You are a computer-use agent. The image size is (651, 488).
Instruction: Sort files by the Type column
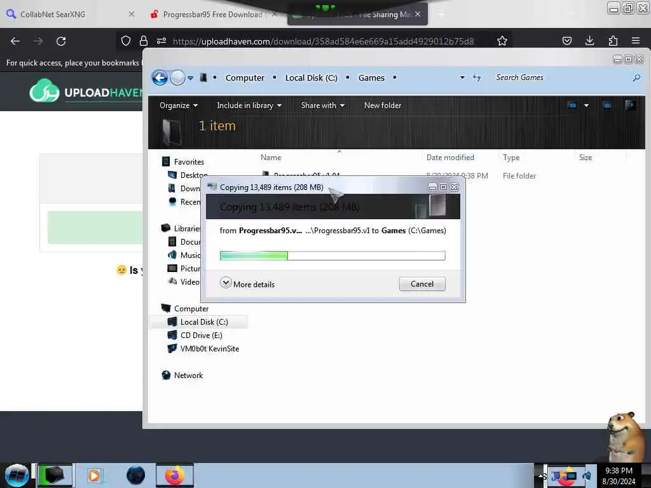coord(511,158)
